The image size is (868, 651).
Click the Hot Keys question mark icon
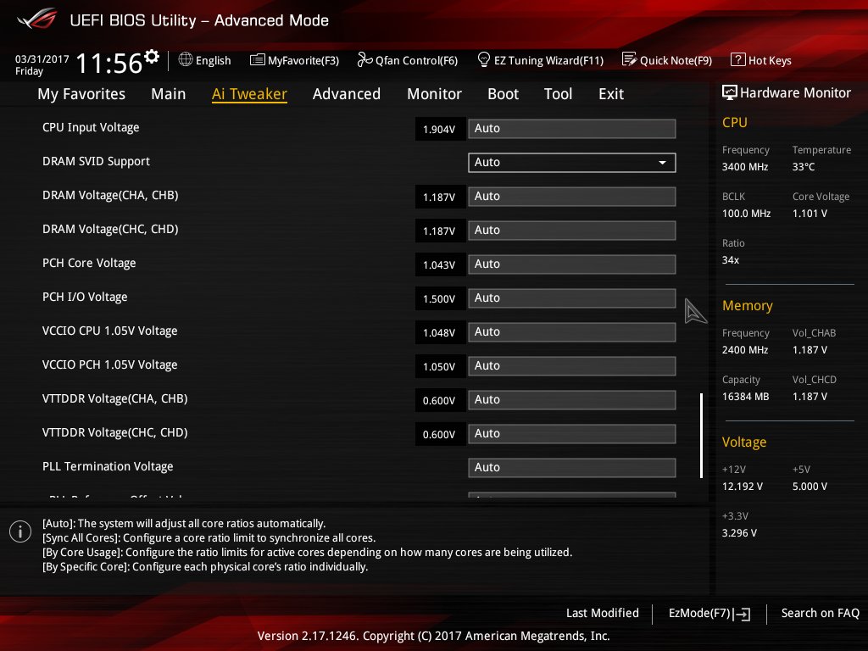click(x=738, y=59)
